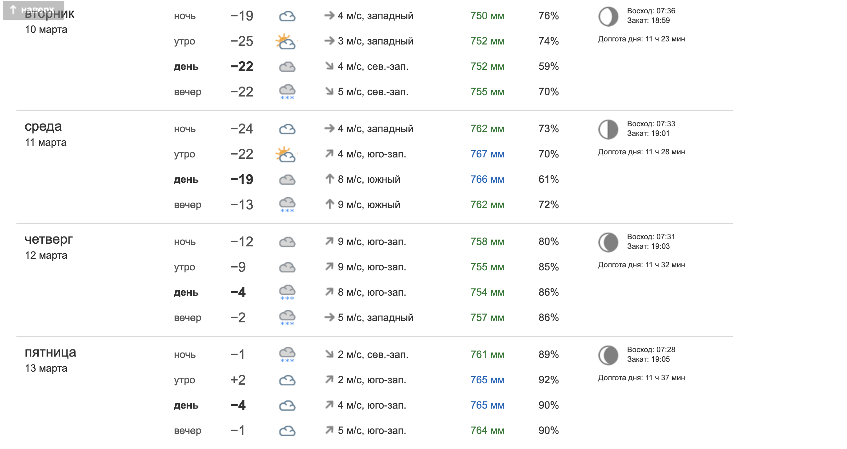Click the 767 мм pressure value on Wednesday
Viewport: 847px width, 449px height.
click(x=487, y=154)
